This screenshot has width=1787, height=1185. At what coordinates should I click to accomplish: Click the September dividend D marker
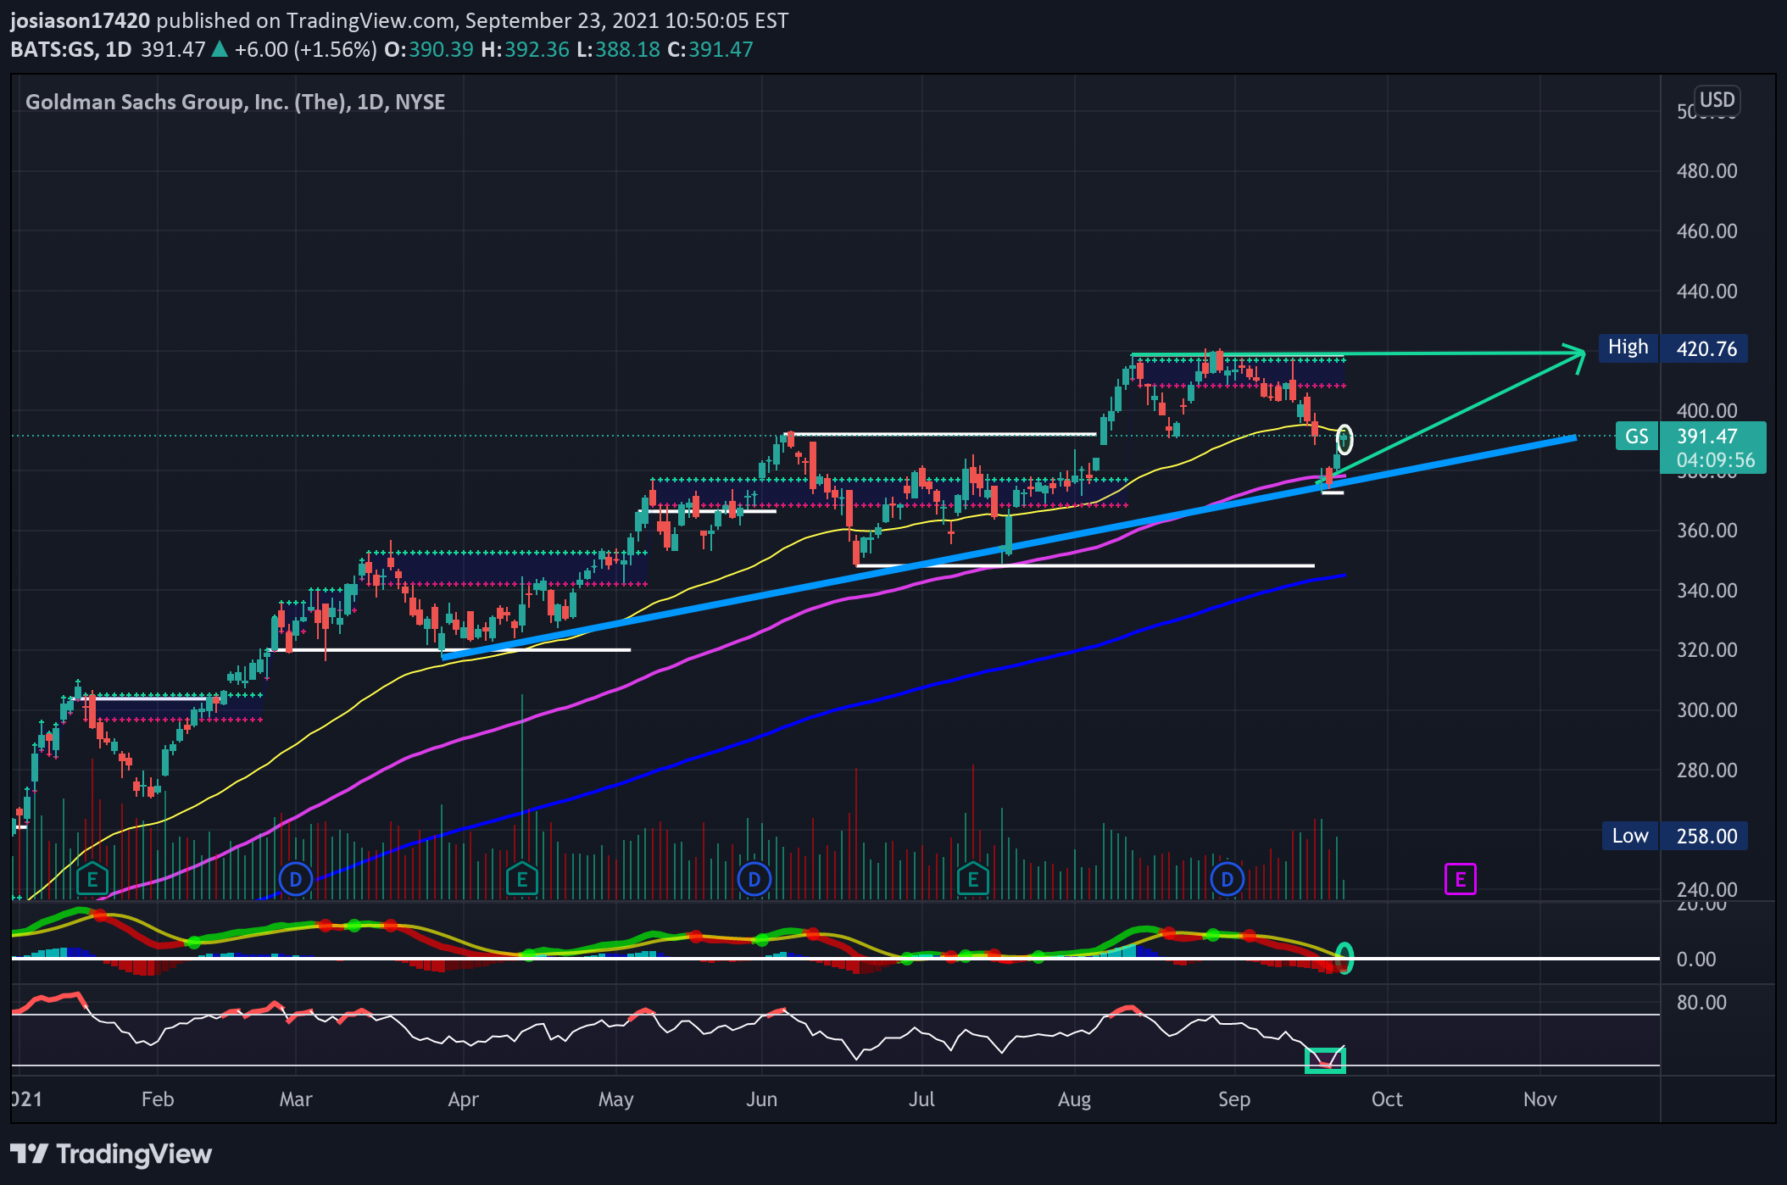coord(1228,879)
